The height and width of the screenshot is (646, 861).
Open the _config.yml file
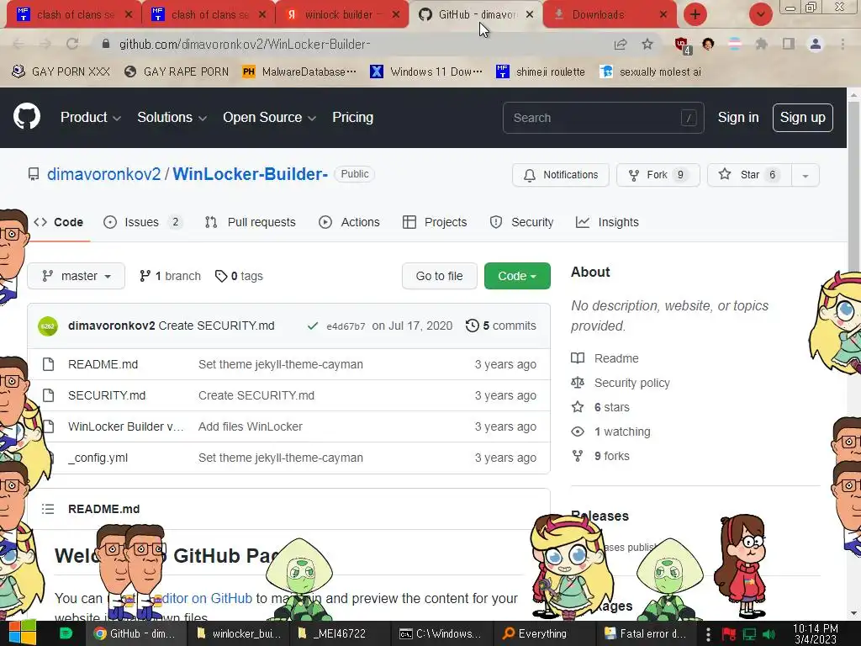(98, 458)
